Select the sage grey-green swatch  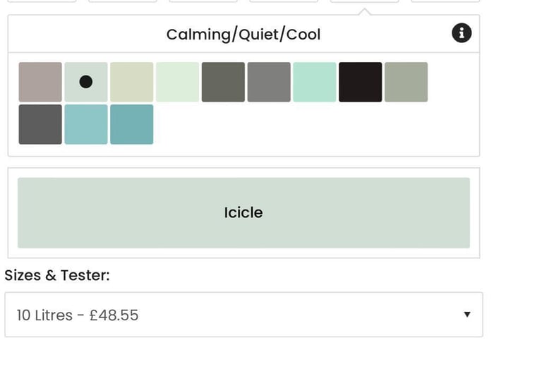tap(406, 83)
